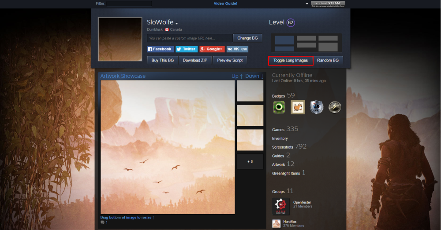Image resolution: width=441 pixels, height=230 pixels.
Task: Click the custom image URL field
Action: click(190, 38)
